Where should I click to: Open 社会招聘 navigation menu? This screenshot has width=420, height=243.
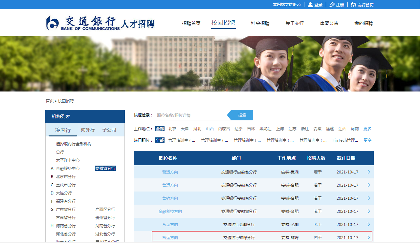click(260, 23)
